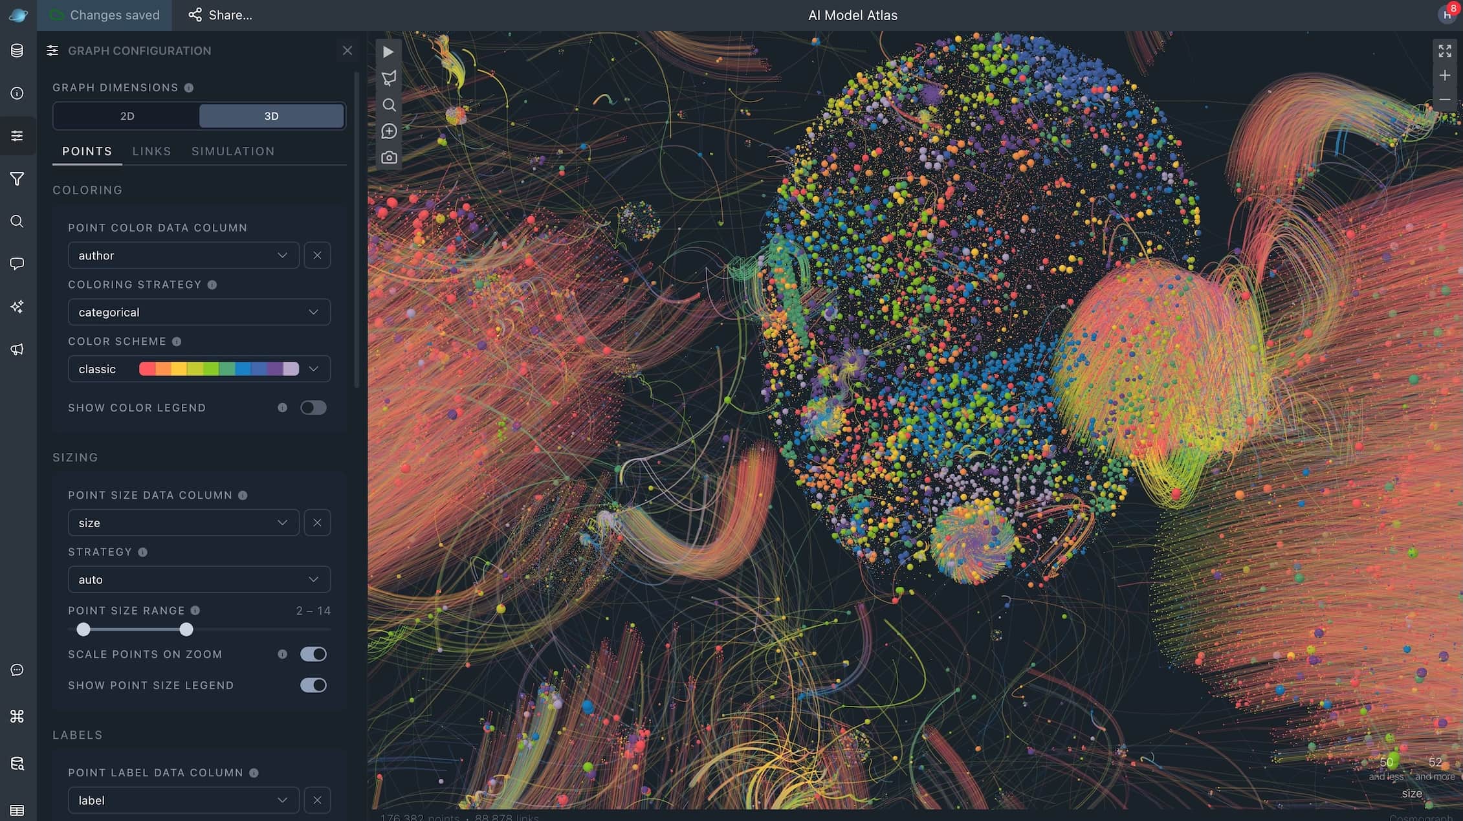The width and height of the screenshot is (1463, 821).
Task: Switch graph dimensions to 2D
Action: coord(127,116)
